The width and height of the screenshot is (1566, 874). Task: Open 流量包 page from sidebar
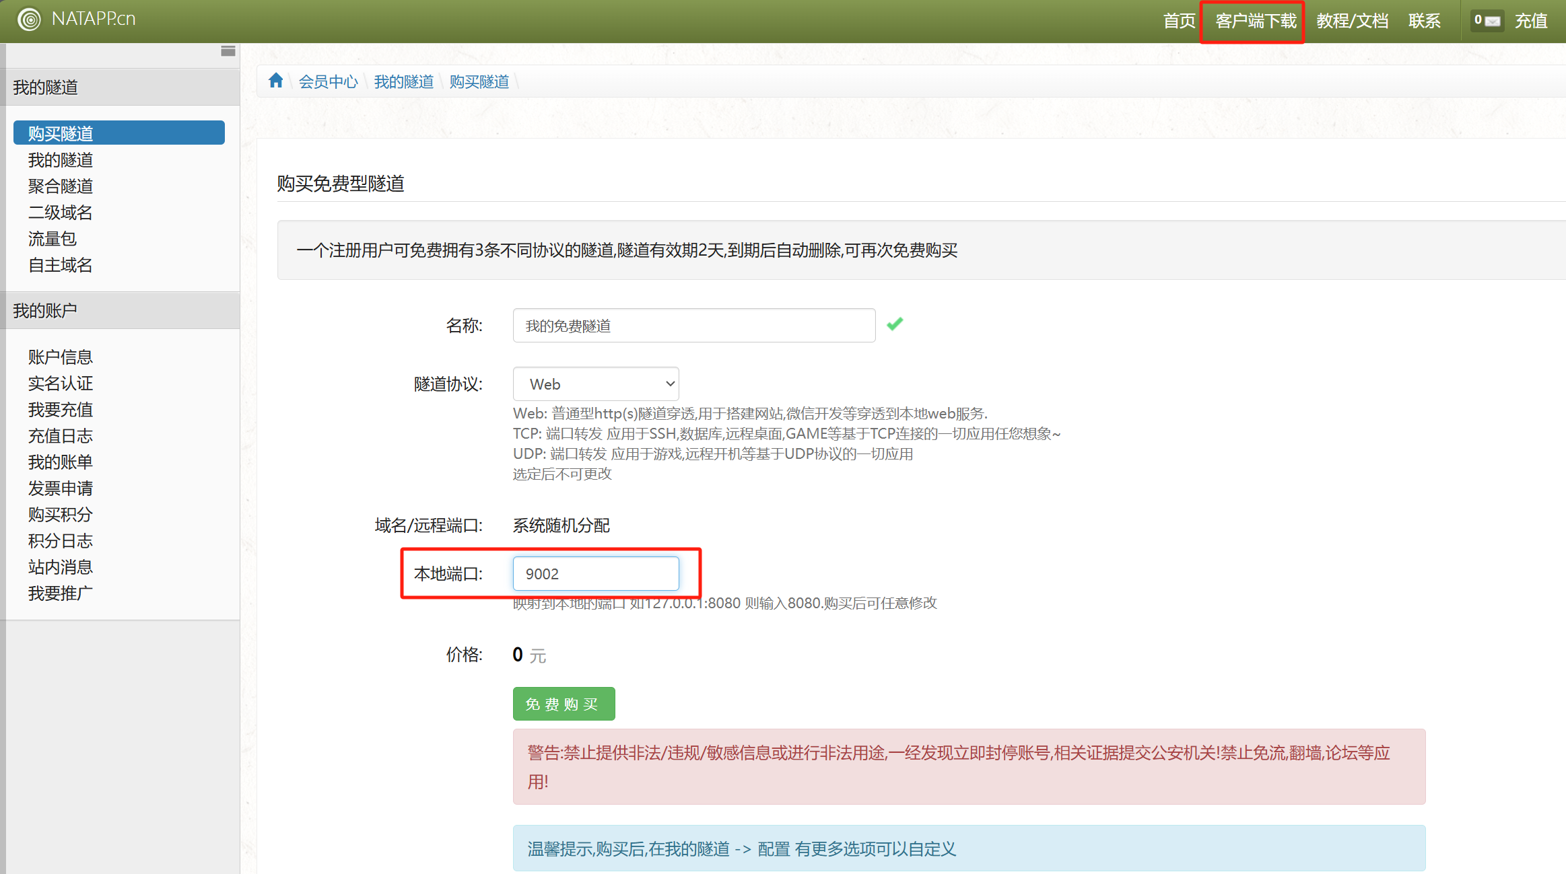(x=53, y=238)
